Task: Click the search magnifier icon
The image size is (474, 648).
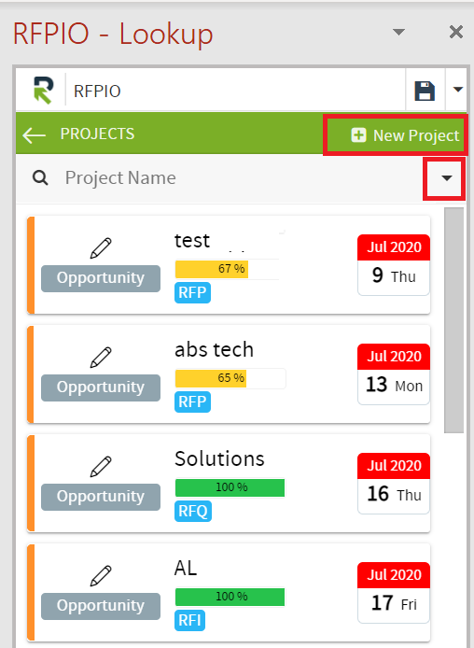Action: 40,178
